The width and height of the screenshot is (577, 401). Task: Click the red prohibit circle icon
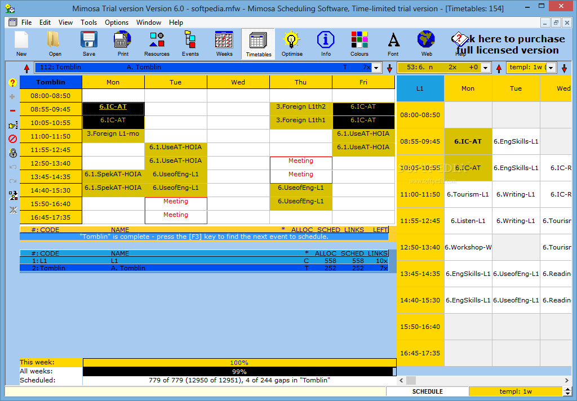click(12, 139)
